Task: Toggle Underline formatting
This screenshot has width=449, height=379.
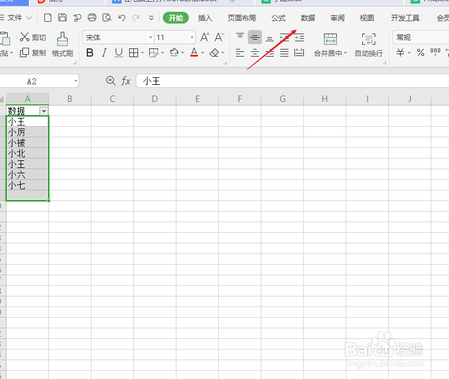Action: point(119,52)
